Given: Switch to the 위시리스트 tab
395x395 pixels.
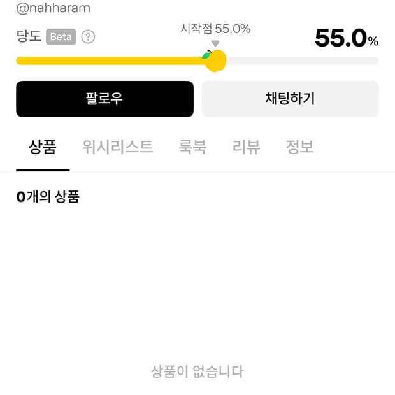Looking at the screenshot, I should tap(117, 148).
